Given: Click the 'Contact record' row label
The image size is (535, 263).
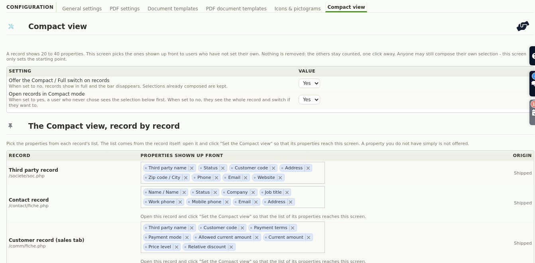Looking at the screenshot, I should click(x=29, y=200).
